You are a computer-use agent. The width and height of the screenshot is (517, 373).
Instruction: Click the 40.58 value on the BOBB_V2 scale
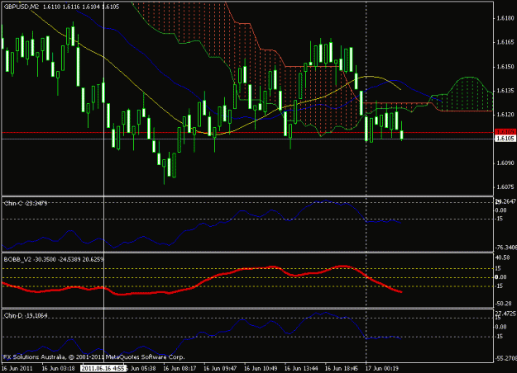click(503, 257)
